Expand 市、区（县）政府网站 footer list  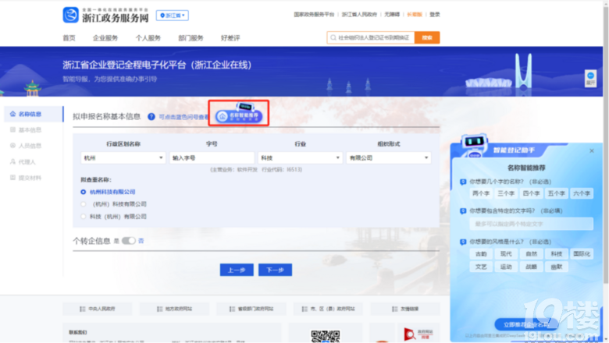328,309
